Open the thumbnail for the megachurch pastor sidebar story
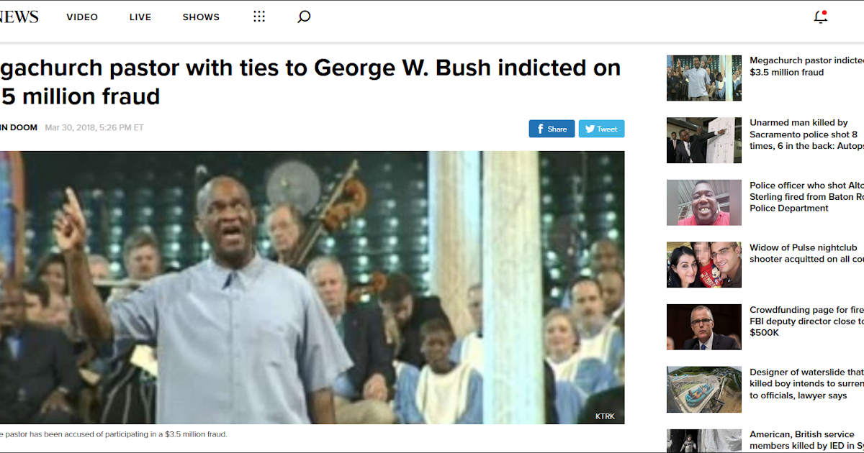The width and height of the screenshot is (864, 453). [703, 78]
